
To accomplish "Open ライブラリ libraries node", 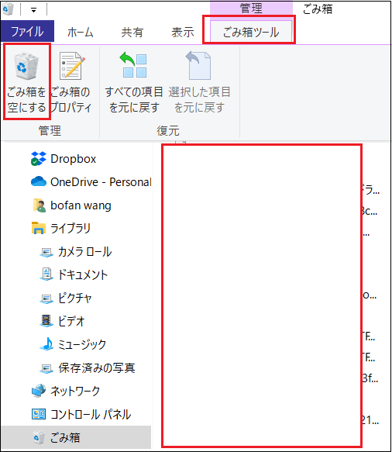I will tap(60, 228).
